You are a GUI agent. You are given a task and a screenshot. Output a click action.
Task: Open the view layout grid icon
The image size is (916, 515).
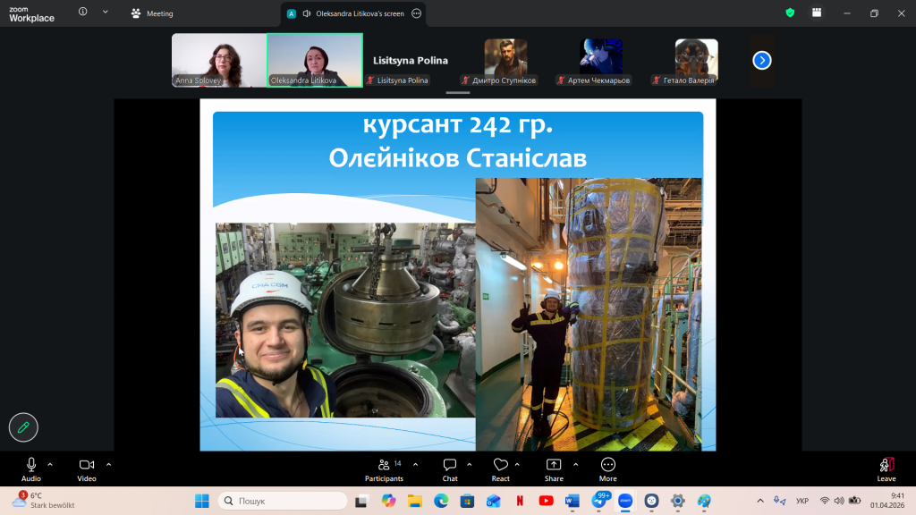point(817,13)
